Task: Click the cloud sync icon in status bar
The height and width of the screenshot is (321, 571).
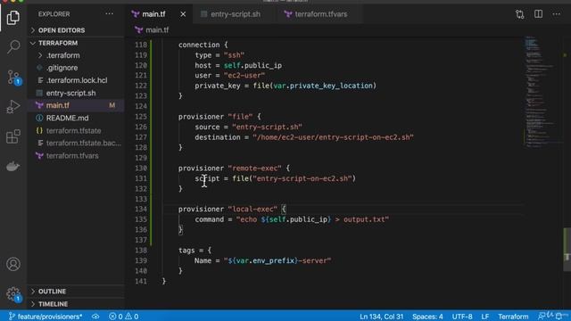Action: 95,317
